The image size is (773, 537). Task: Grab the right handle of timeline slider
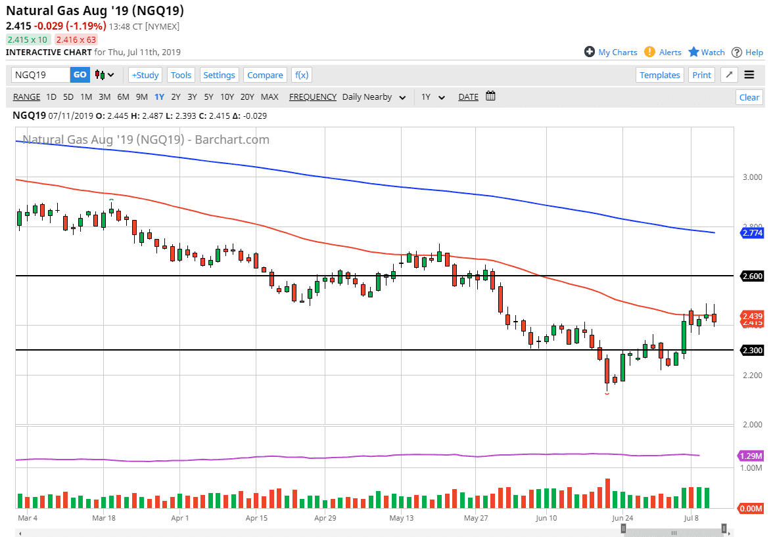[x=724, y=528]
